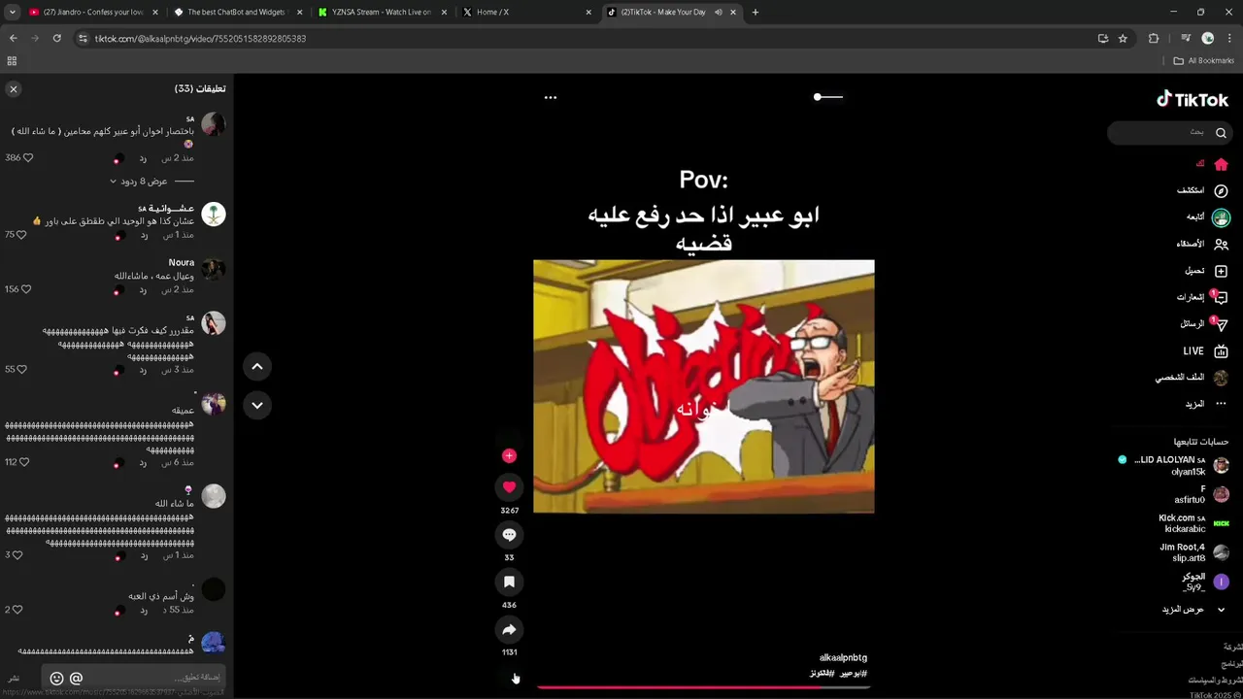Open the Upload (تحميل) page

1206,271
